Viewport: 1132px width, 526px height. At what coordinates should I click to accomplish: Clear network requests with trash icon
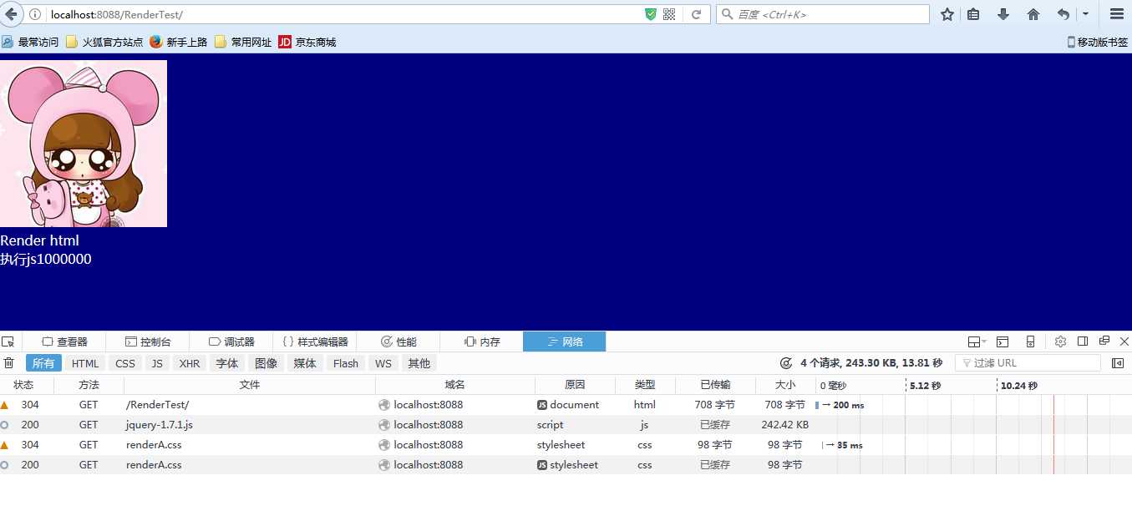(x=9, y=363)
